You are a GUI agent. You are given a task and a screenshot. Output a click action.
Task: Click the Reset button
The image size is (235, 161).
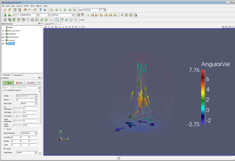click(x=19, y=83)
